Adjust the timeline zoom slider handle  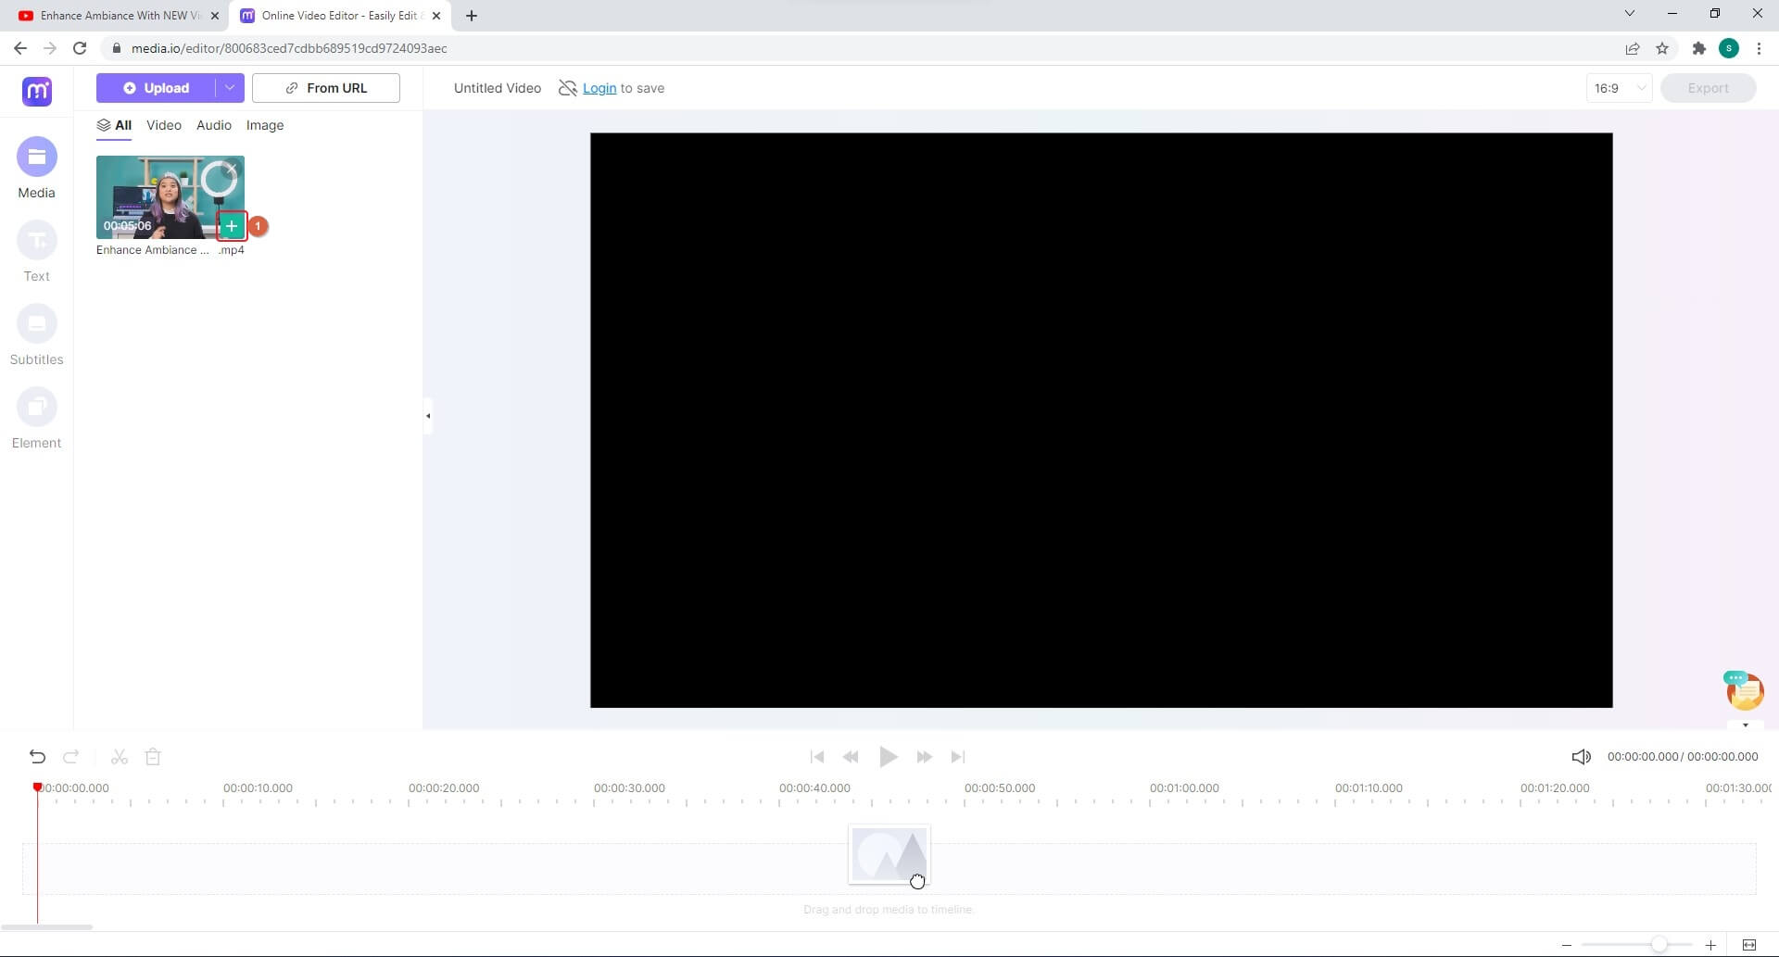tap(1659, 945)
